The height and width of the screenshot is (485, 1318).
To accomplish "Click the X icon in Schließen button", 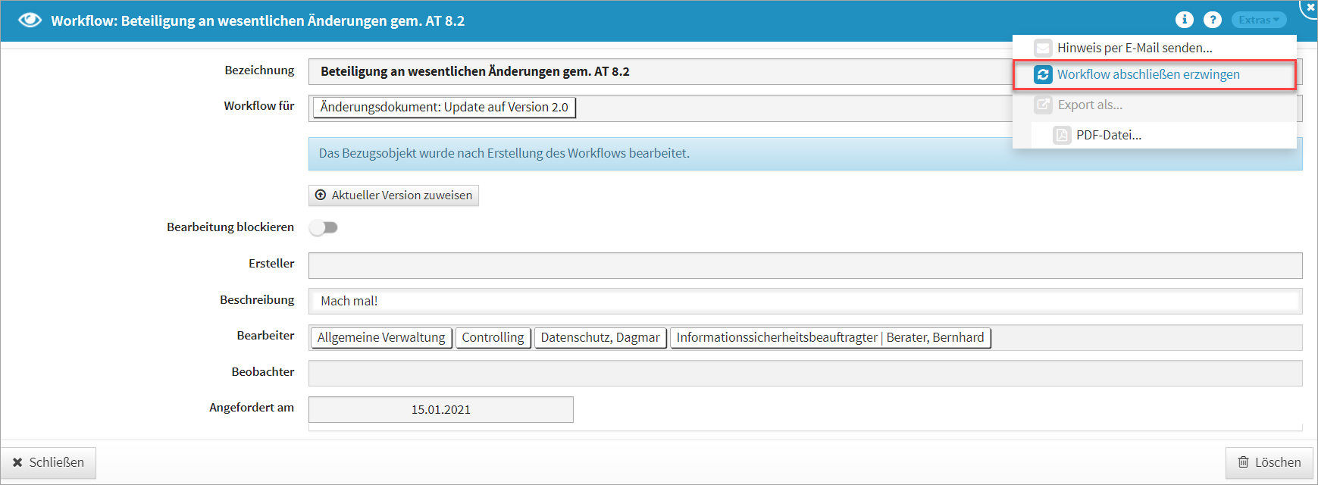I will [17, 462].
